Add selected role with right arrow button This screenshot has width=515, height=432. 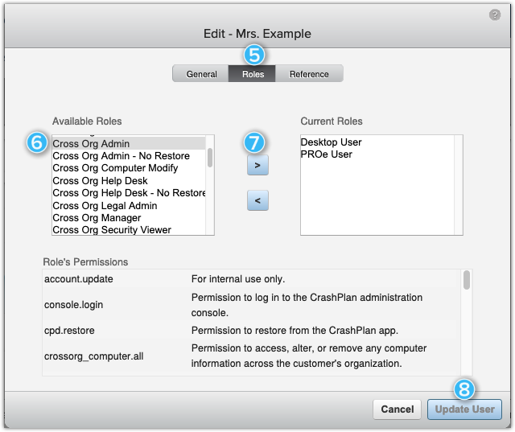pyautogui.click(x=257, y=165)
